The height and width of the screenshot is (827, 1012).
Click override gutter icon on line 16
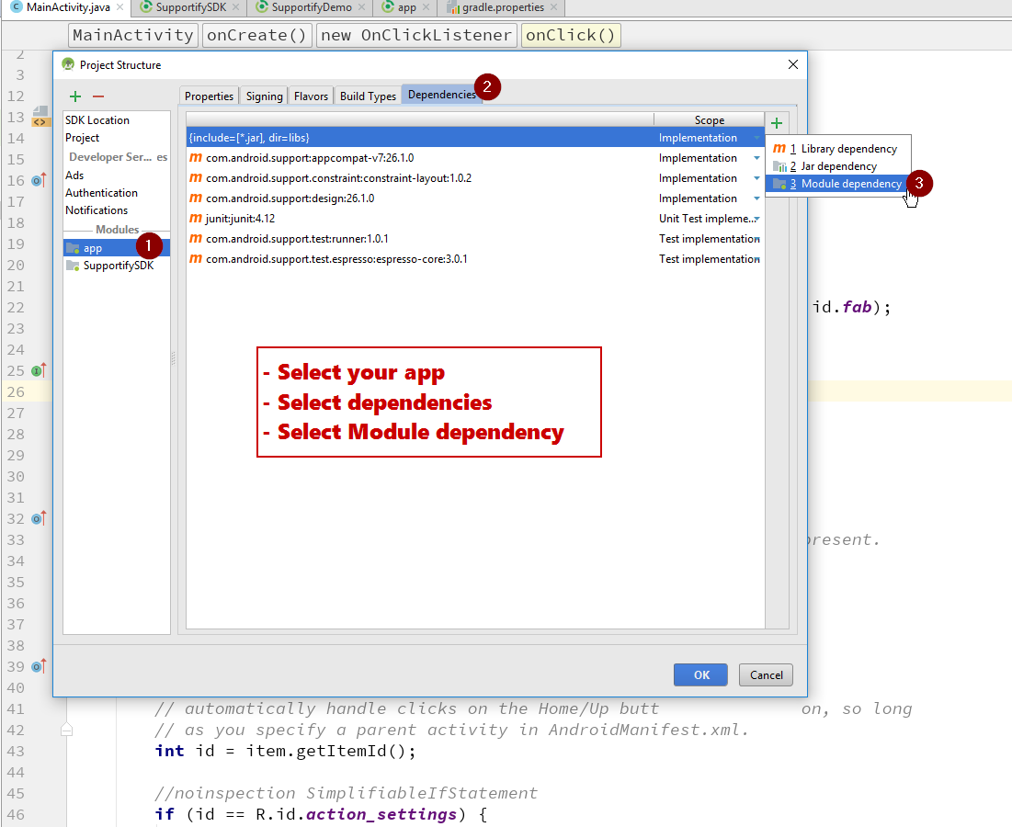click(39, 180)
